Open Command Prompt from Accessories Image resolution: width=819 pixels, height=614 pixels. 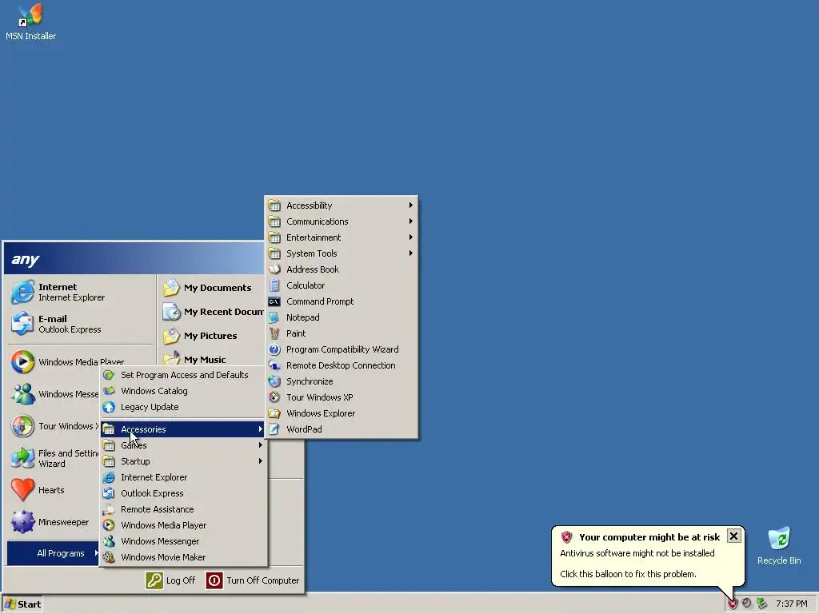341,301
